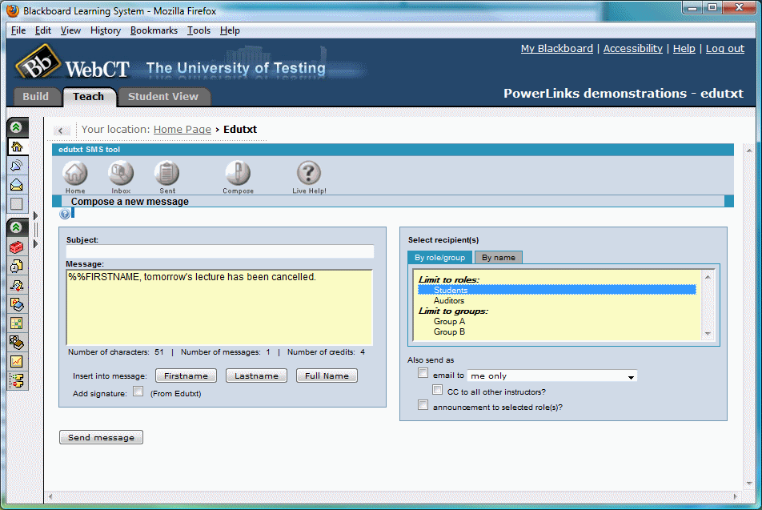The image size is (762, 510).
Task: Enable the email to option
Action: click(423, 372)
